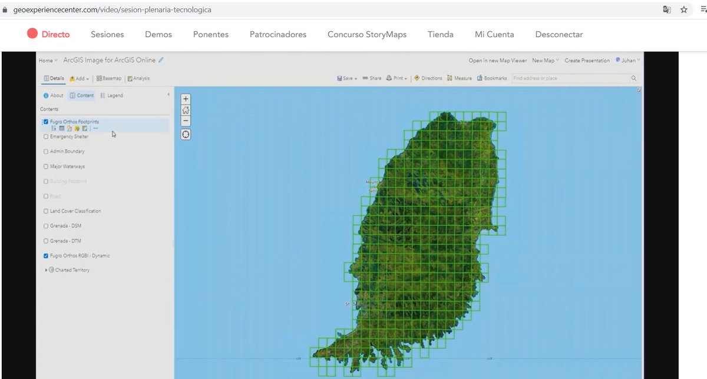
Task: Click the red Directo live dot
Action: [32, 34]
